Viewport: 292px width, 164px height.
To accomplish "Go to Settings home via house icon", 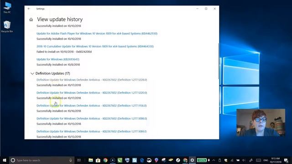I will tap(31, 19).
